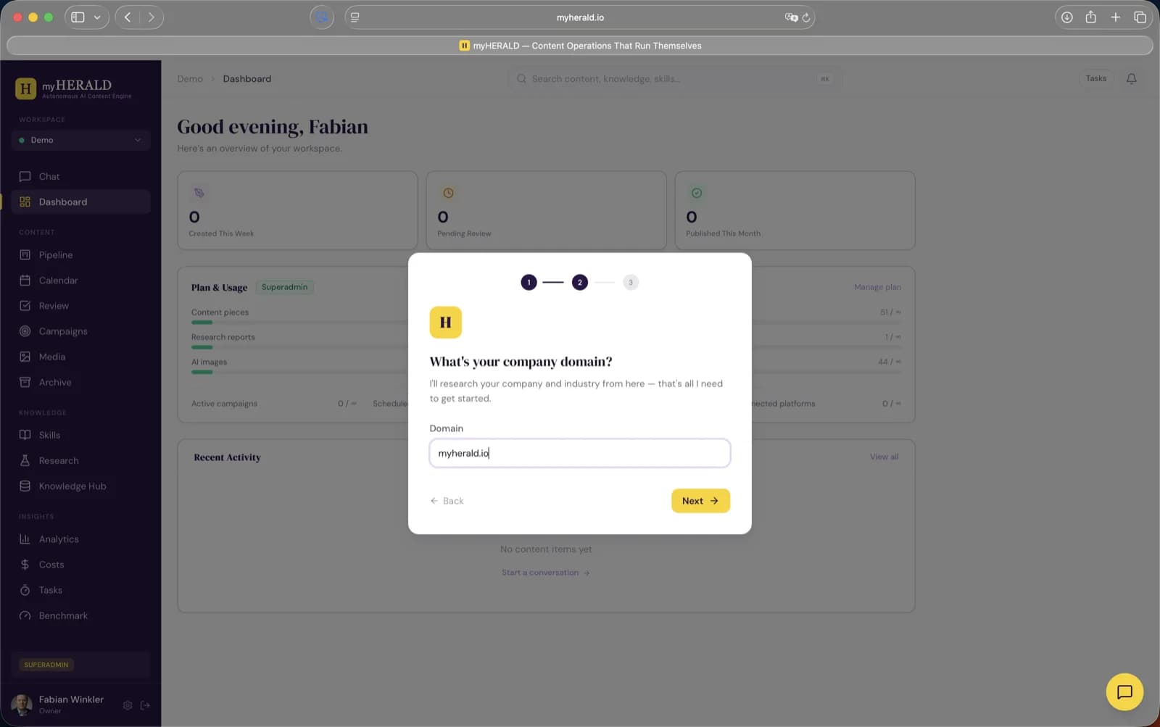The image size is (1160, 727).
Task: Click the yellow H icon in dialog
Action: [x=446, y=323]
